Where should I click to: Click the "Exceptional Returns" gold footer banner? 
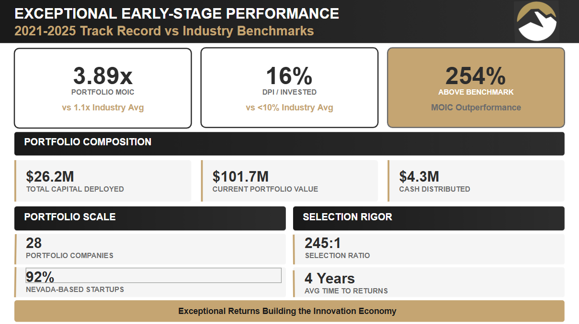[289, 311]
